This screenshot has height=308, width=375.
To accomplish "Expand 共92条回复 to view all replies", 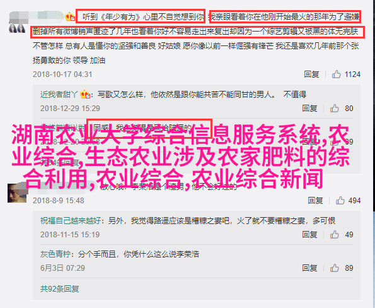I will click(59, 289).
